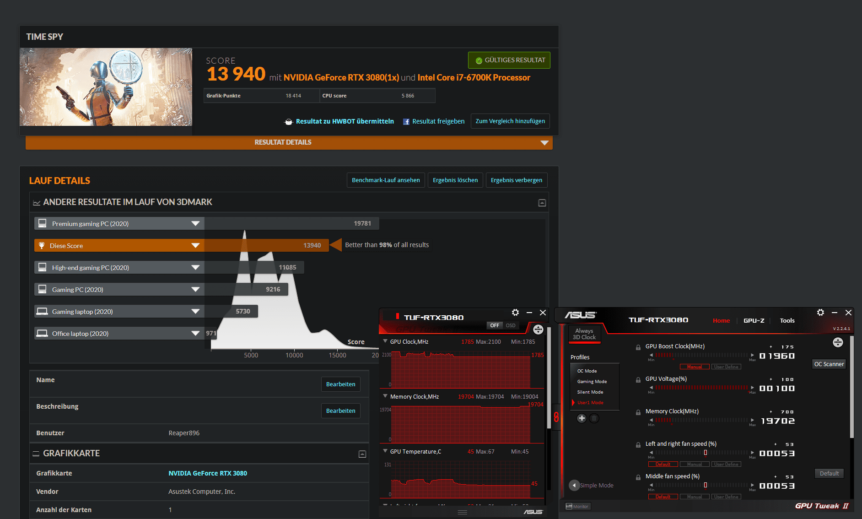This screenshot has height=519, width=862.
Task: Select Gaming Mode profile
Action: click(x=592, y=381)
